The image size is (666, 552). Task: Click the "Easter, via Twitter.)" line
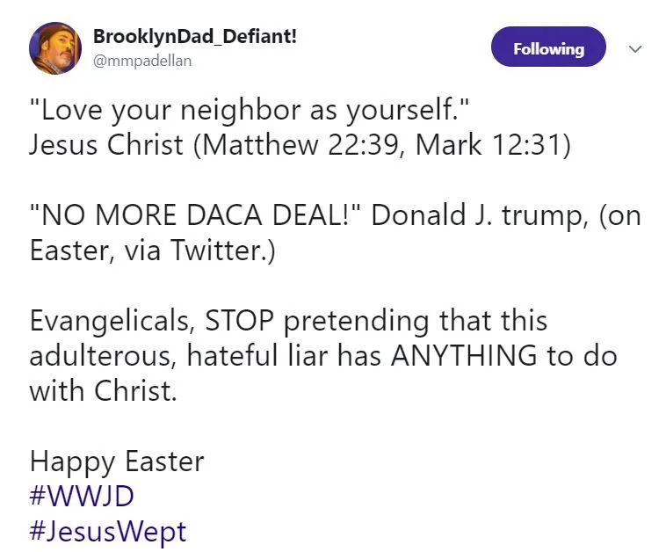[x=153, y=251]
